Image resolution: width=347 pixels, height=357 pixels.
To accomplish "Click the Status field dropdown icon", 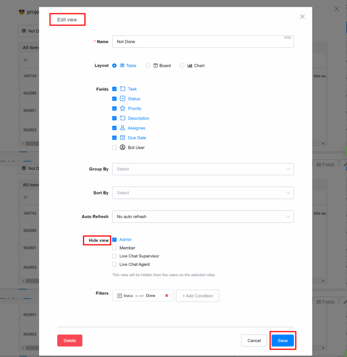I will click(x=122, y=99).
